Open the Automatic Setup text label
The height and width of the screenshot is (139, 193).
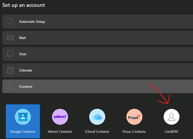32,22
